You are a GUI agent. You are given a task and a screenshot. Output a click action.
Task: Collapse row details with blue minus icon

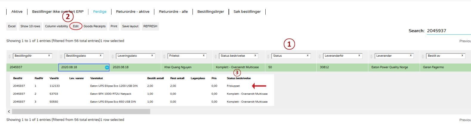(107, 67)
